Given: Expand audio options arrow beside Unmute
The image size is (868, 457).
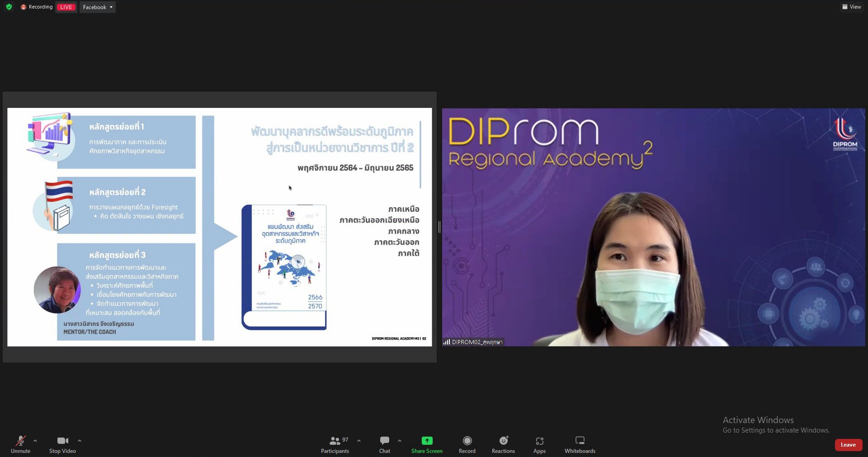Looking at the screenshot, I should coord(35,441).
